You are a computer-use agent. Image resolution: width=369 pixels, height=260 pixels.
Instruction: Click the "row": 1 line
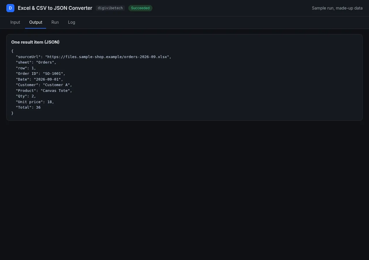26,68
